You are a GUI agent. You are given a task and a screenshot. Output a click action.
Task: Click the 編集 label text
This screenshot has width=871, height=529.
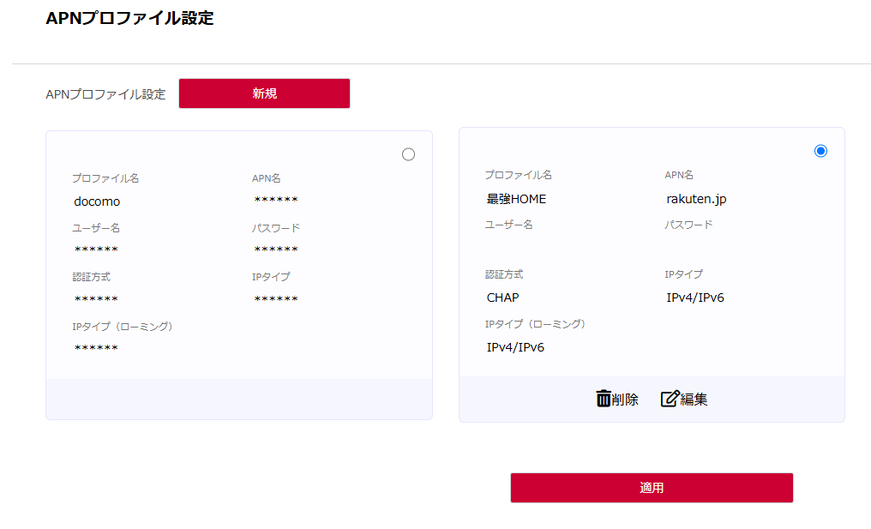click(694, 400)
